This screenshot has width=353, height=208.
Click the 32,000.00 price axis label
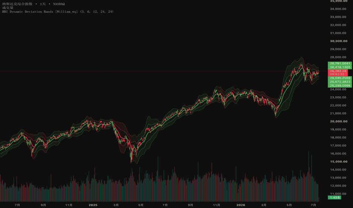click(x=338, y=25)
